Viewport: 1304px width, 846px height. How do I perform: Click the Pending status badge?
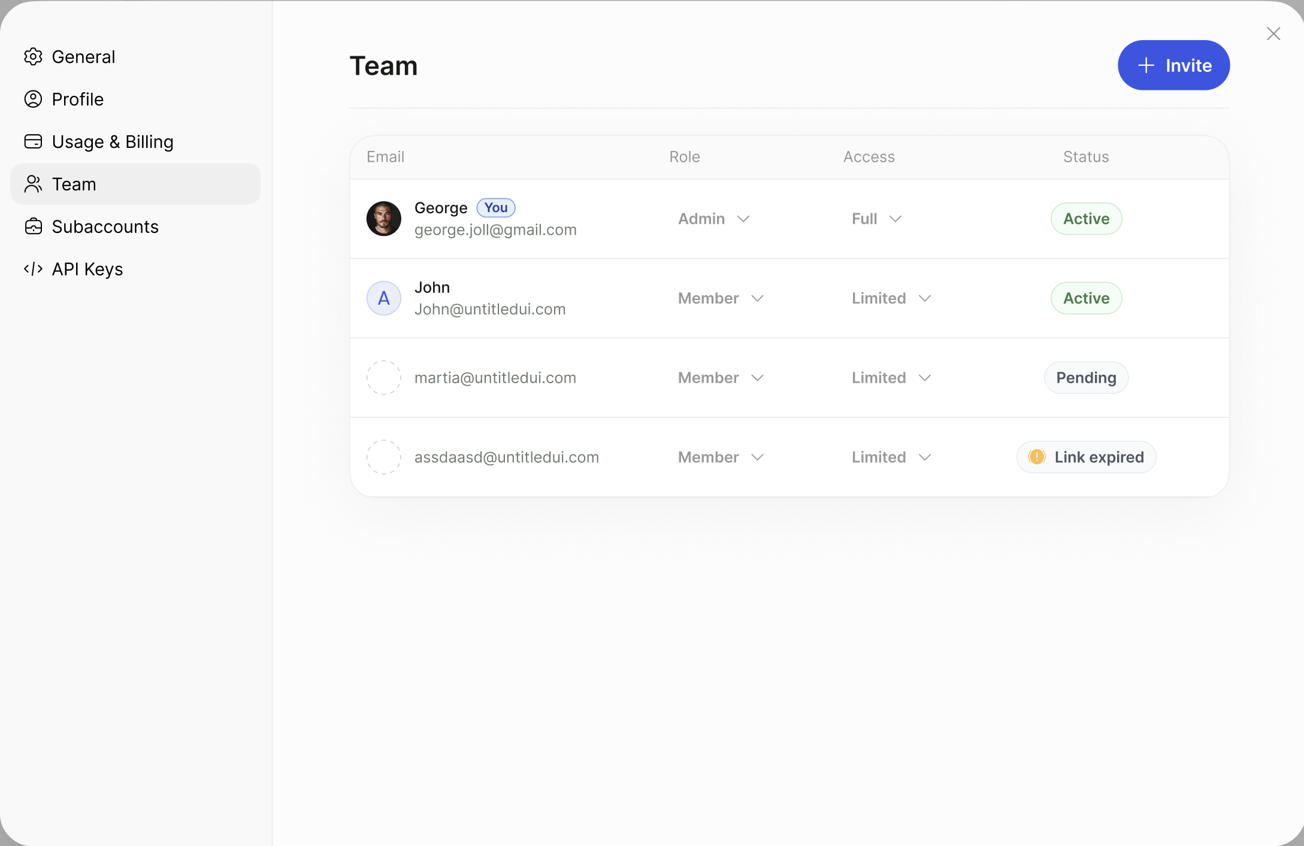(1086, 378)
